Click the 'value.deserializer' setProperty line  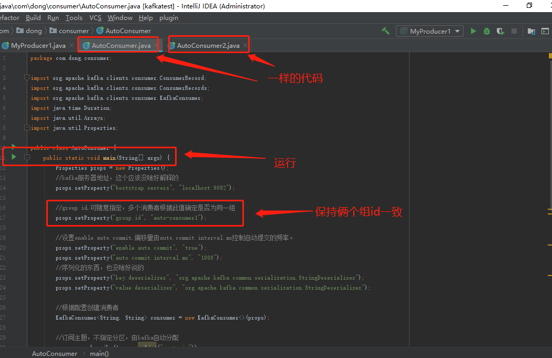(213, 288)
